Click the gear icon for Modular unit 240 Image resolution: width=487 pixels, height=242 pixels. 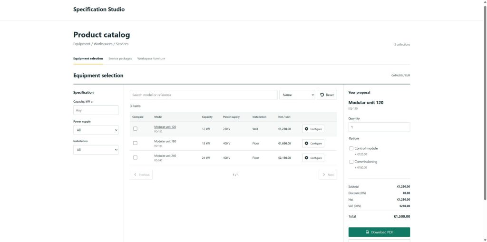307,158
